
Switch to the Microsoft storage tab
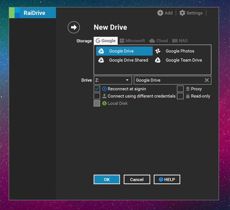(x=132, y=41)
